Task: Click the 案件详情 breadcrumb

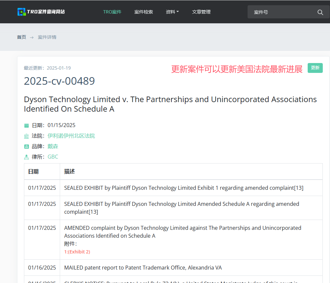Action: tap(47, 37)
